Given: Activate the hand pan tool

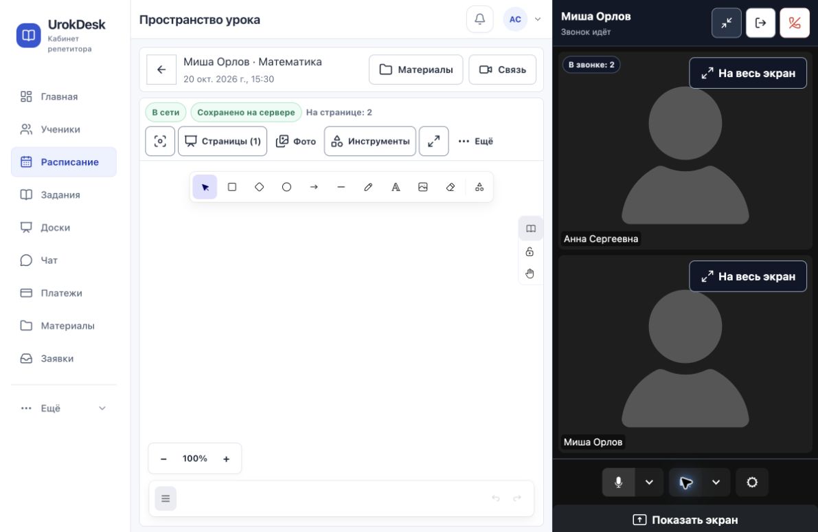Looking at the screenshot, I should click(530, 274).
